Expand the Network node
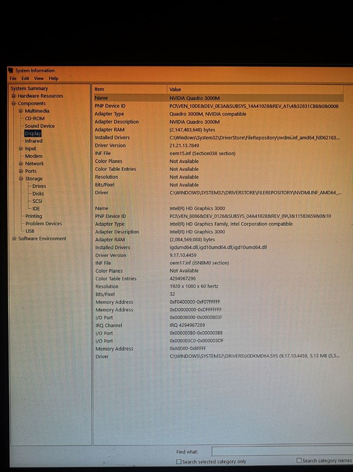The height and width of the screenshot is (472, 353). point(21,164)
